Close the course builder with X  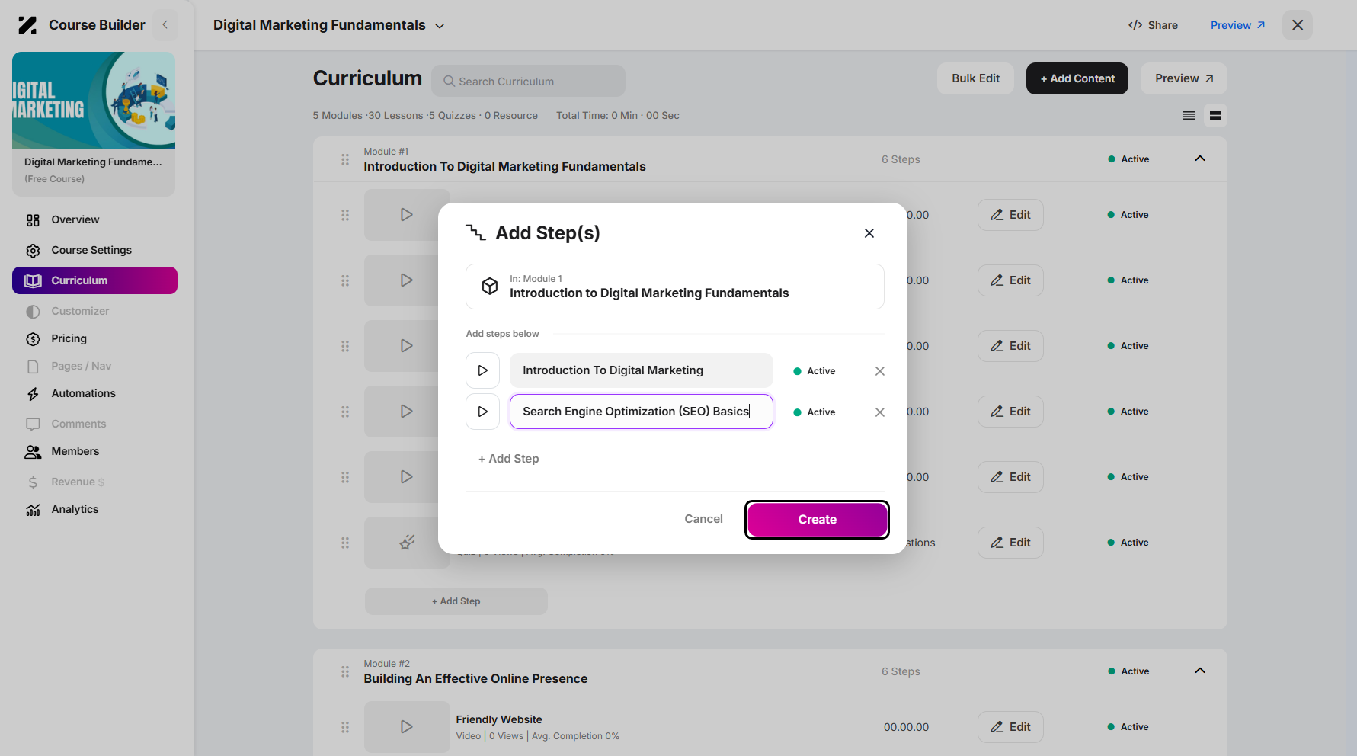pyautogui.click(x=1298, y=25)
